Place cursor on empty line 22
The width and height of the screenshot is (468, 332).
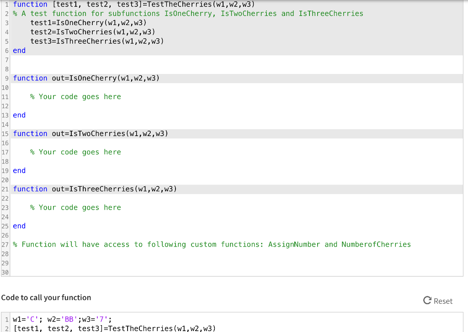(x=237, y=198)
